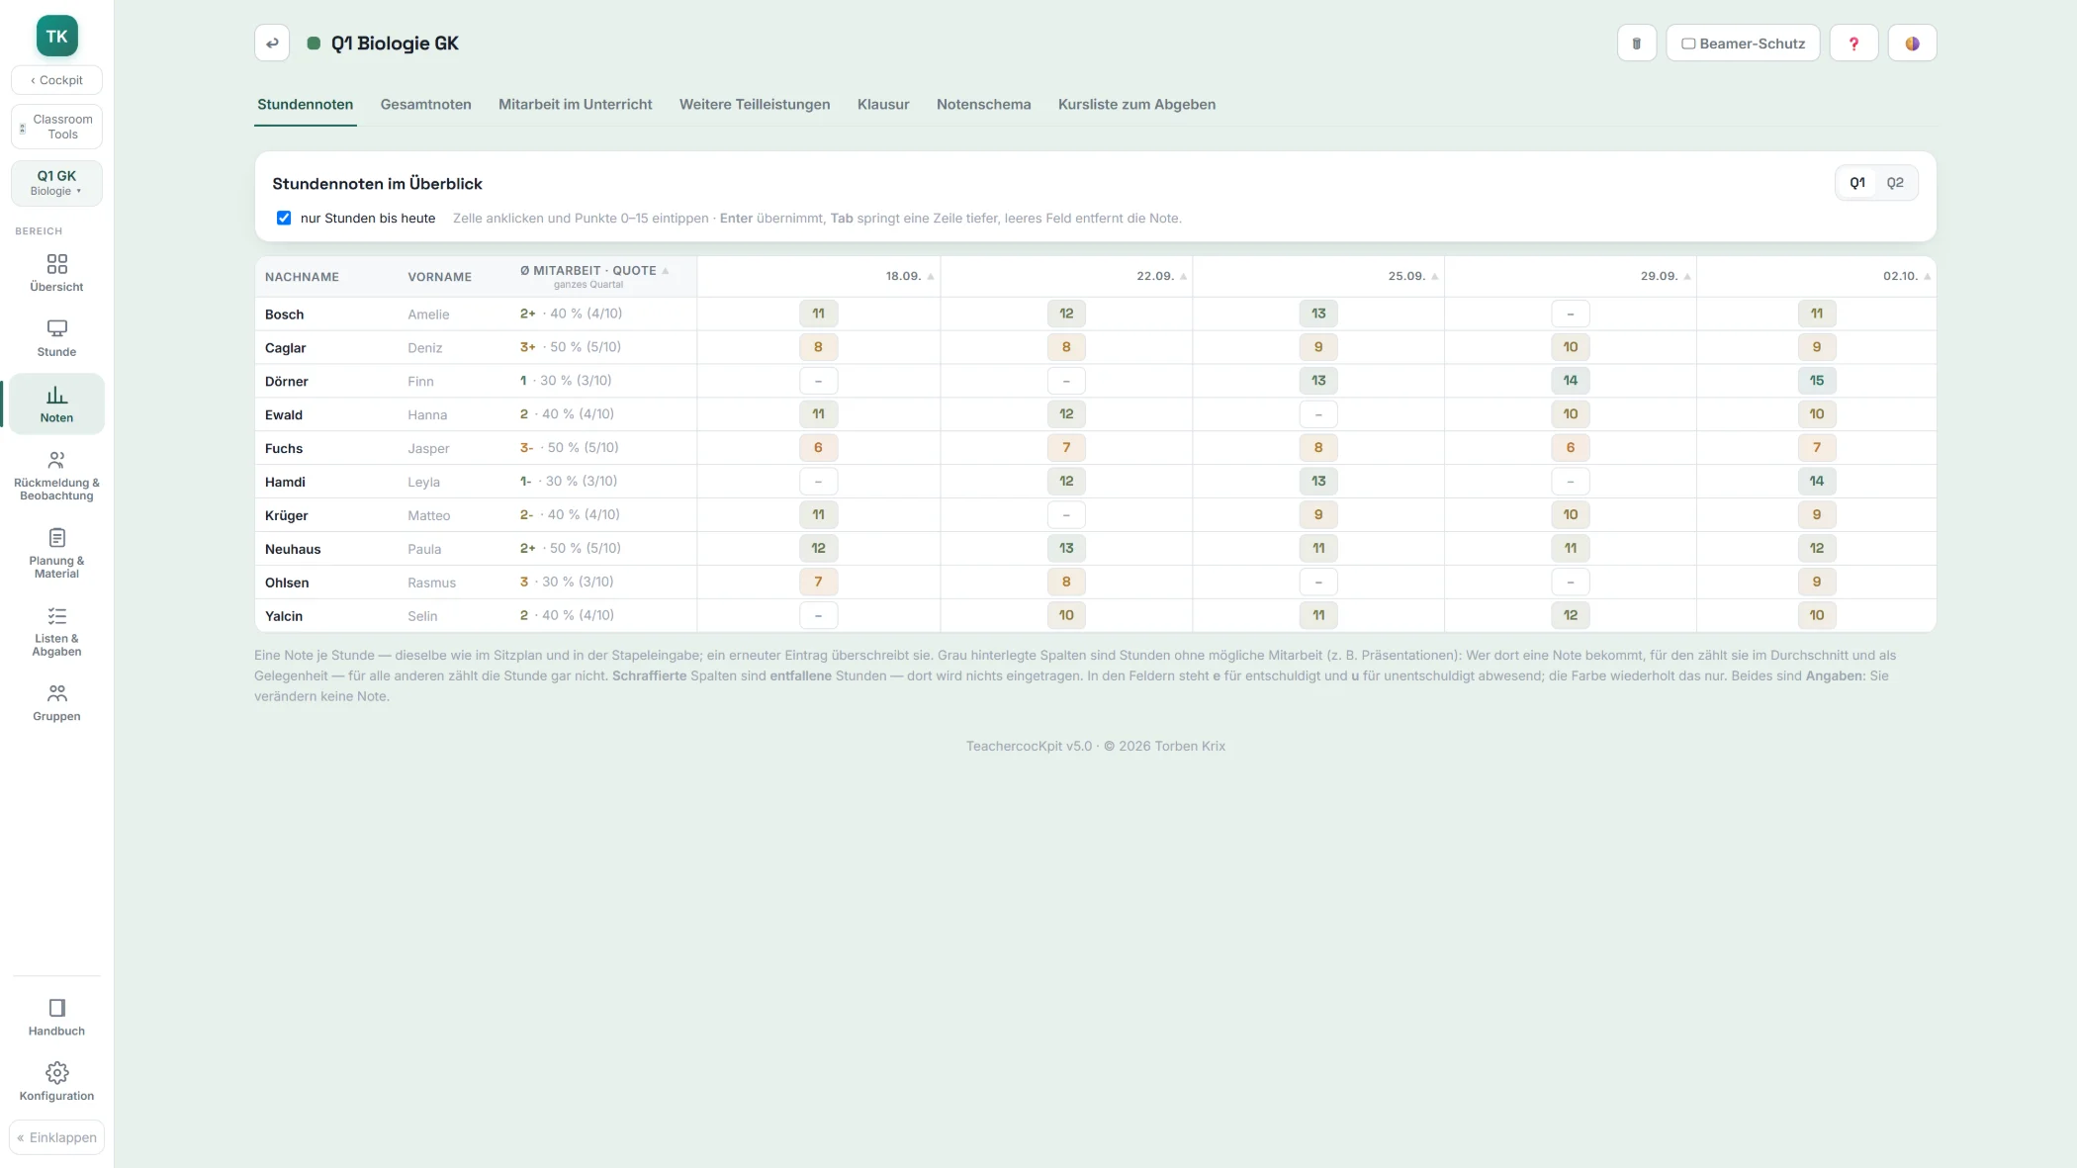Open the Q1 GK Biologie course dropdown
Image resolution: width=2077 pixels, height=1168 pixels.
click(56, 183)
